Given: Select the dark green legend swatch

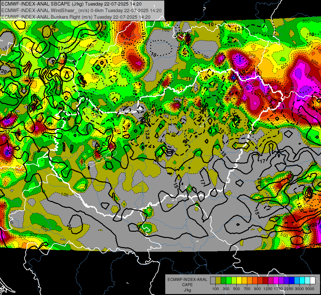Looking at the screenshot, I should 223,281.
